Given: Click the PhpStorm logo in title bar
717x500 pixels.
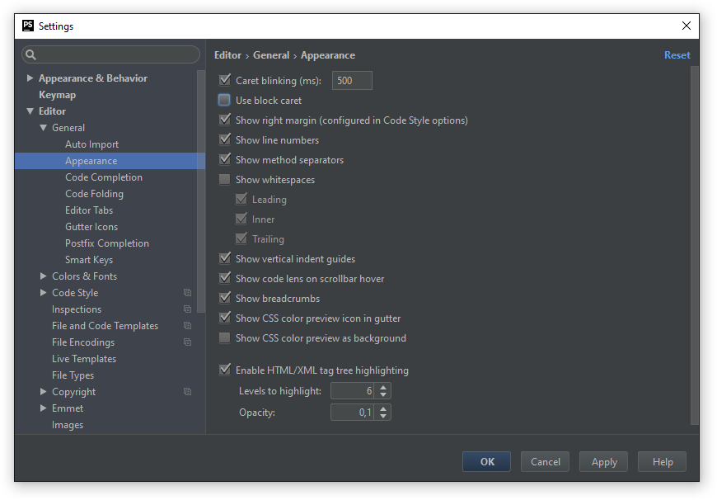Looking at the screenshot, I should pyautogui.click(x=28, y=26).
